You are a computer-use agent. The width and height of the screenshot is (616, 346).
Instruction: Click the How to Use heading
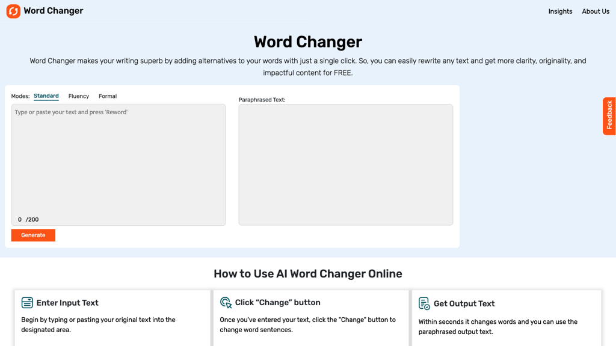(x=307, y=273)
